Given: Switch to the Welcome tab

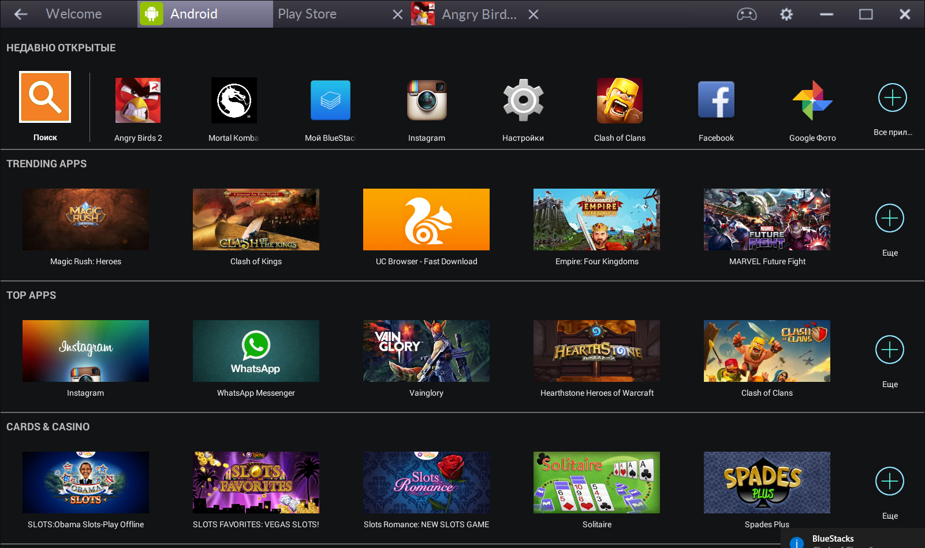Looking at the screenshot, I should click(x=73, y=14).
